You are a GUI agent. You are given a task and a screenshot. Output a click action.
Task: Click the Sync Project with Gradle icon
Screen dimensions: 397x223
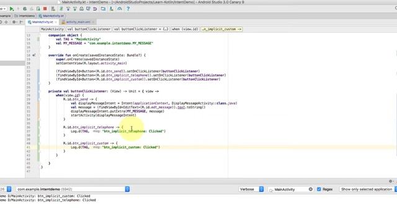point(61,9)
